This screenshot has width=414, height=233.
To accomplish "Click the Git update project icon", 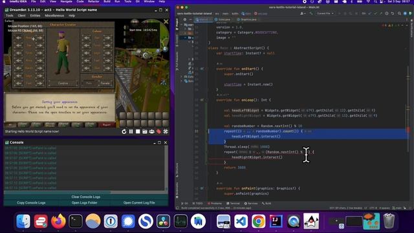I will coord(369,13).
